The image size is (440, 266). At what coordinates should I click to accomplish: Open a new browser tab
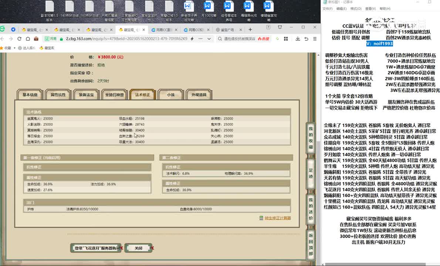[250, 30]
